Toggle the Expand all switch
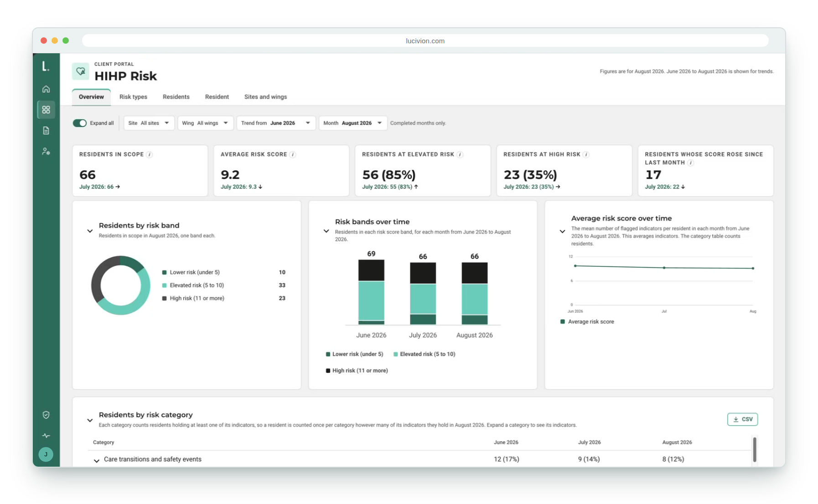 (x=80, y=123)
